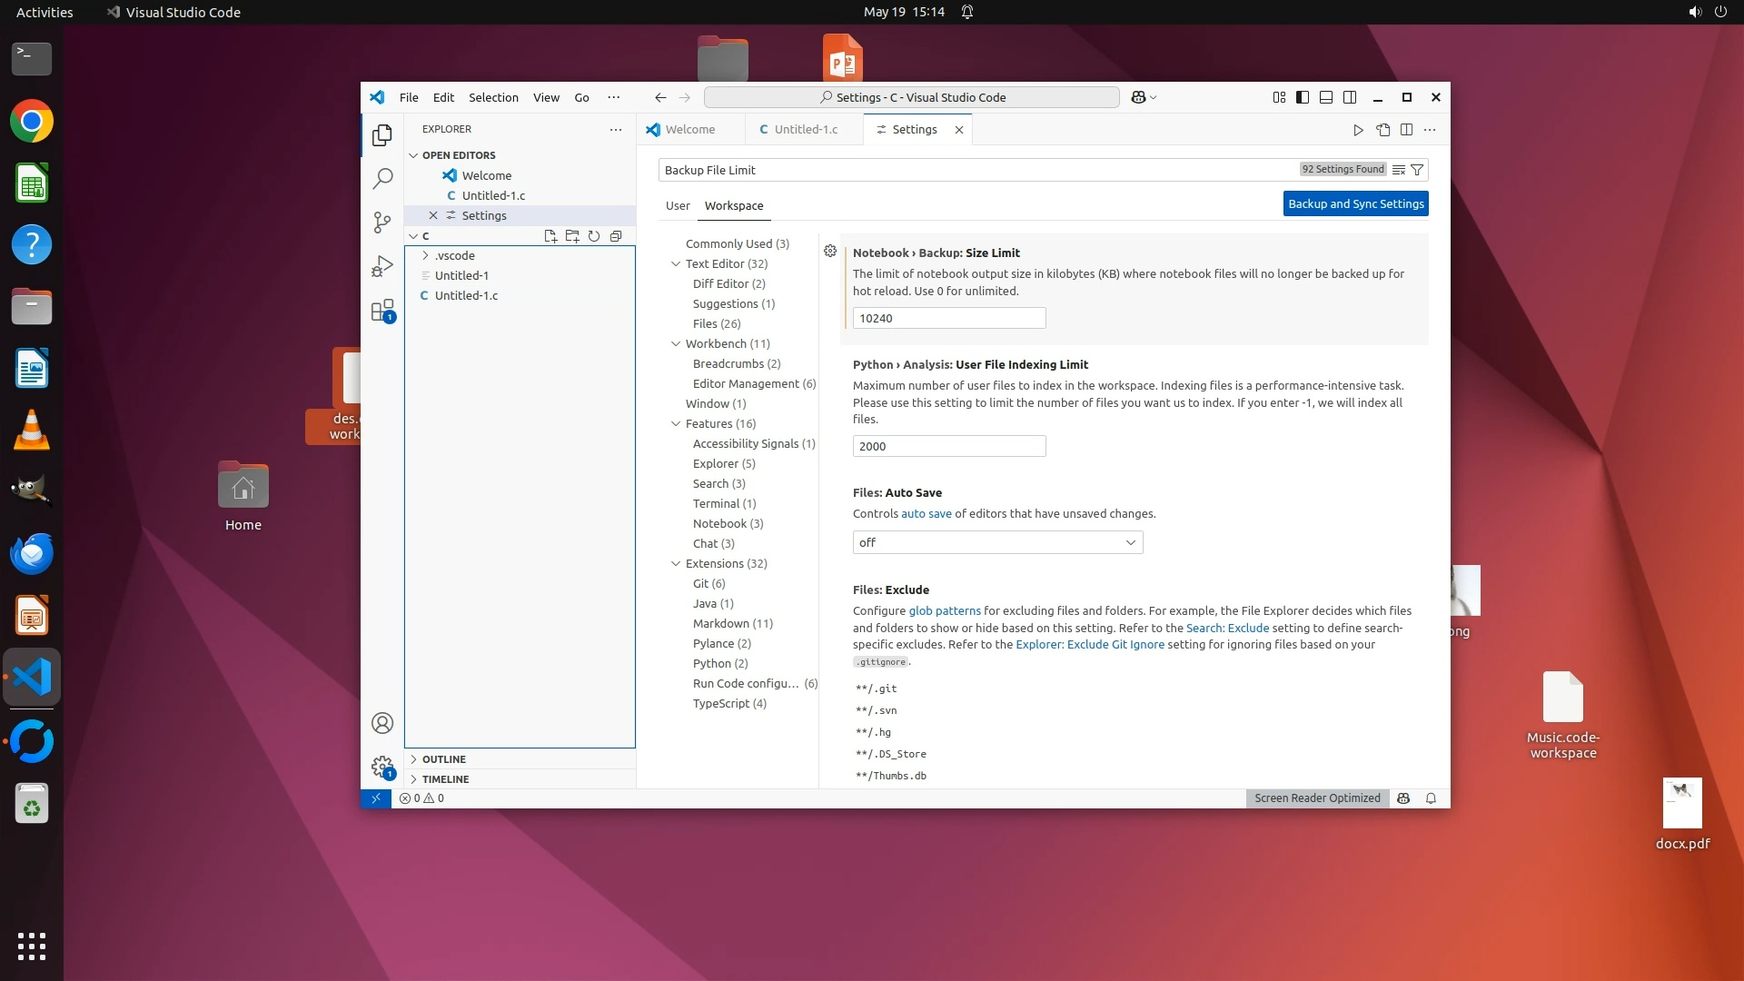Image resolution: width=1744 pixels, height=981 pixels.
Task: Open Run and Debug view
Action: coord(382,266)
